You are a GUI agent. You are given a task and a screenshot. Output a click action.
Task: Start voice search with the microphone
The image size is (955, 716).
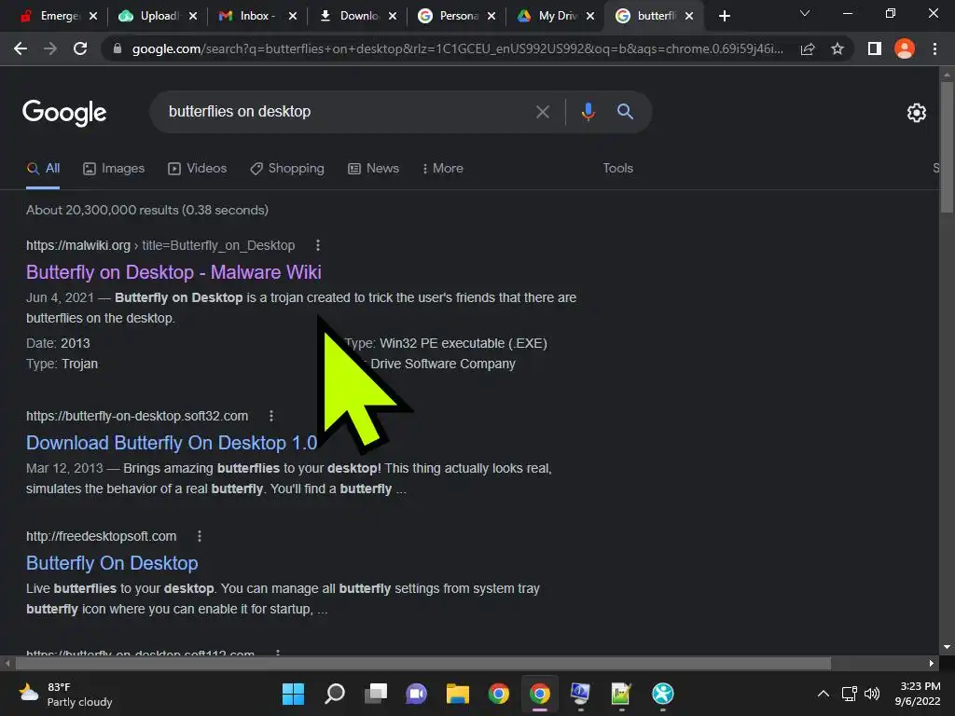click(588, 112)
